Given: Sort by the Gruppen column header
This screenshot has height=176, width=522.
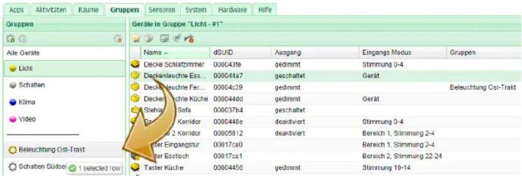Looking at the screenshot, I should pos(484,53).
